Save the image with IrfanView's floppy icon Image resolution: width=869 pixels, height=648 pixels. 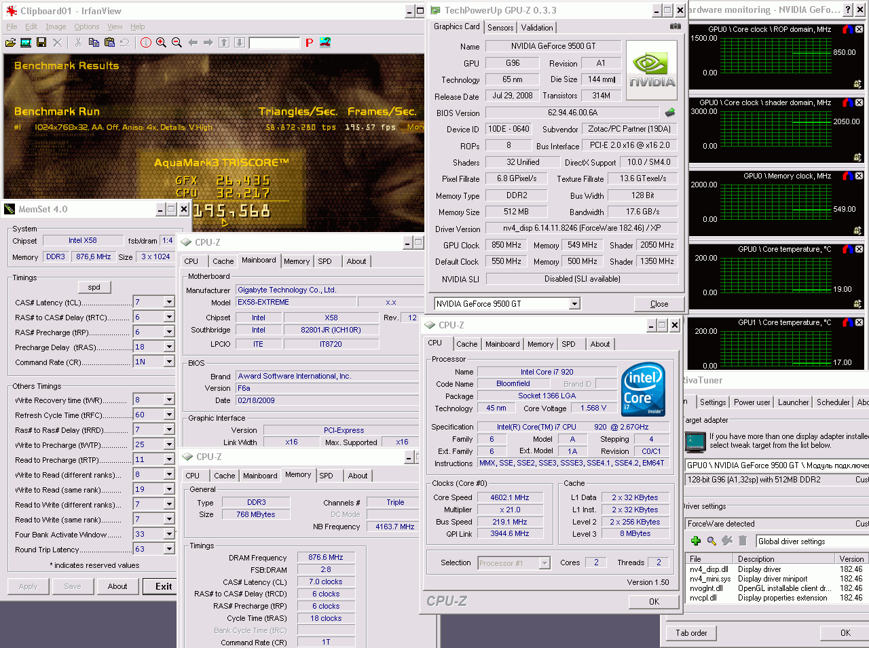coord(41,42)
